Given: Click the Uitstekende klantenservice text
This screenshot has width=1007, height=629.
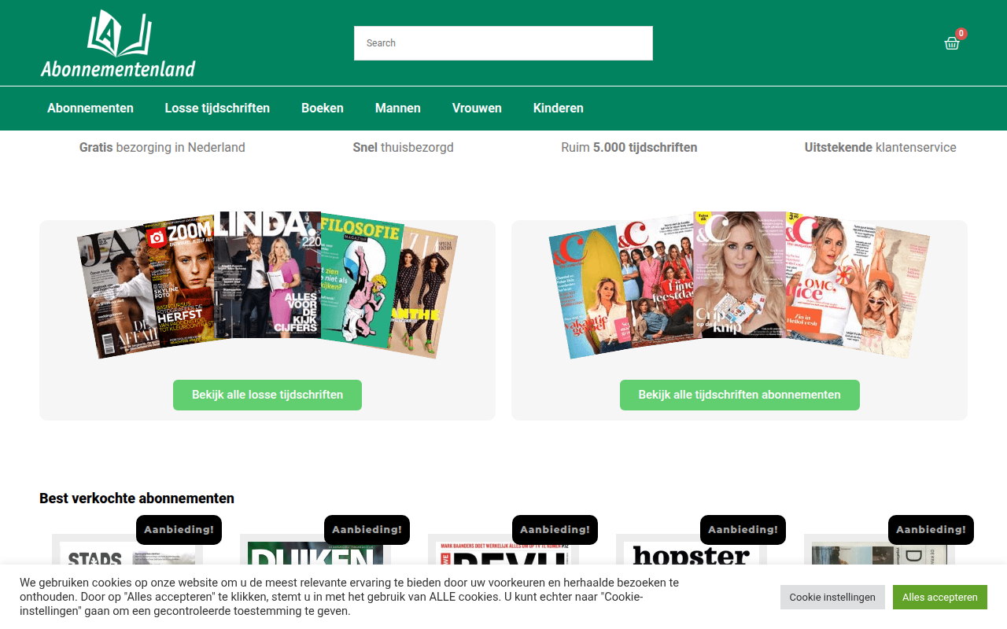Looking at the screenshot, I should click(880, 148).
